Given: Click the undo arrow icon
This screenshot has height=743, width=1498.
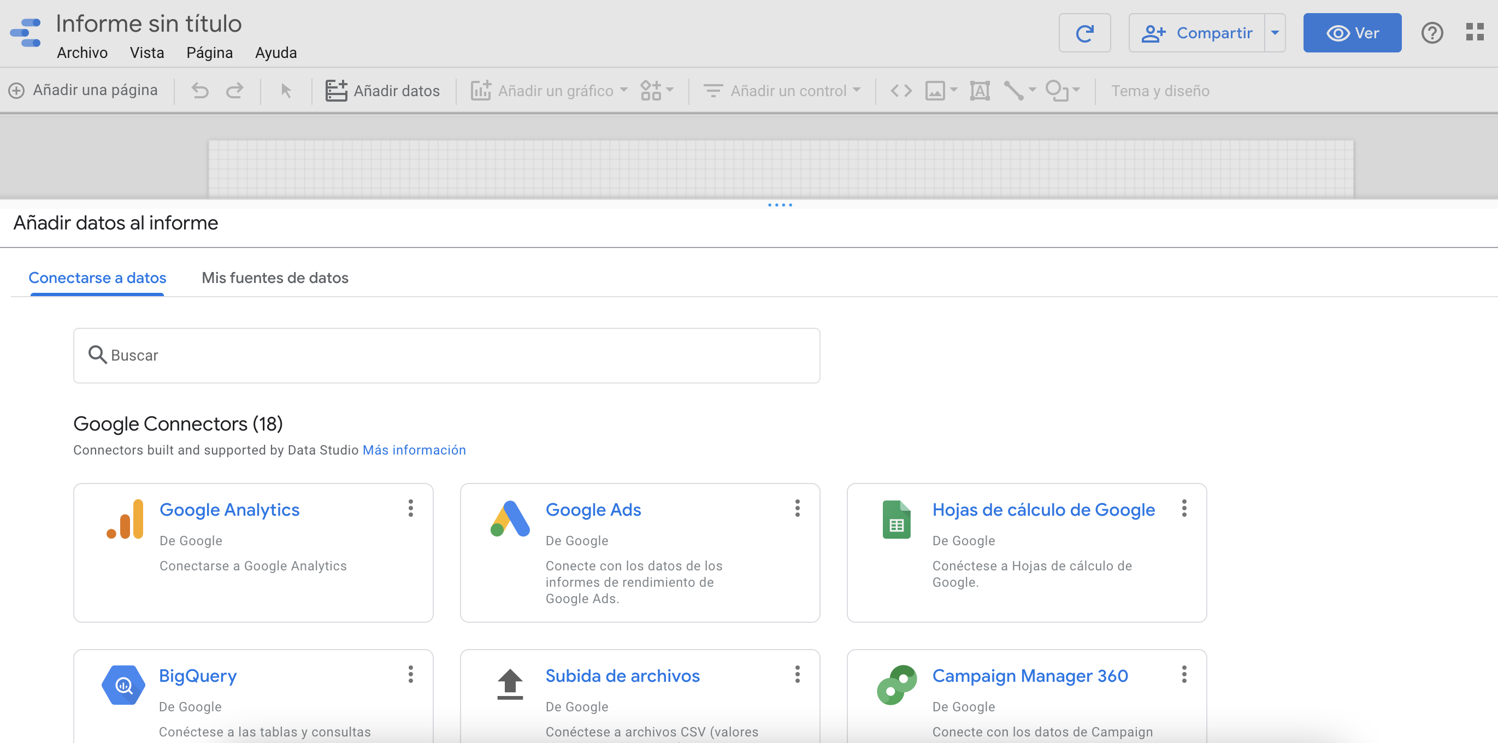Looking at the screenshot, I should point(200,91).
